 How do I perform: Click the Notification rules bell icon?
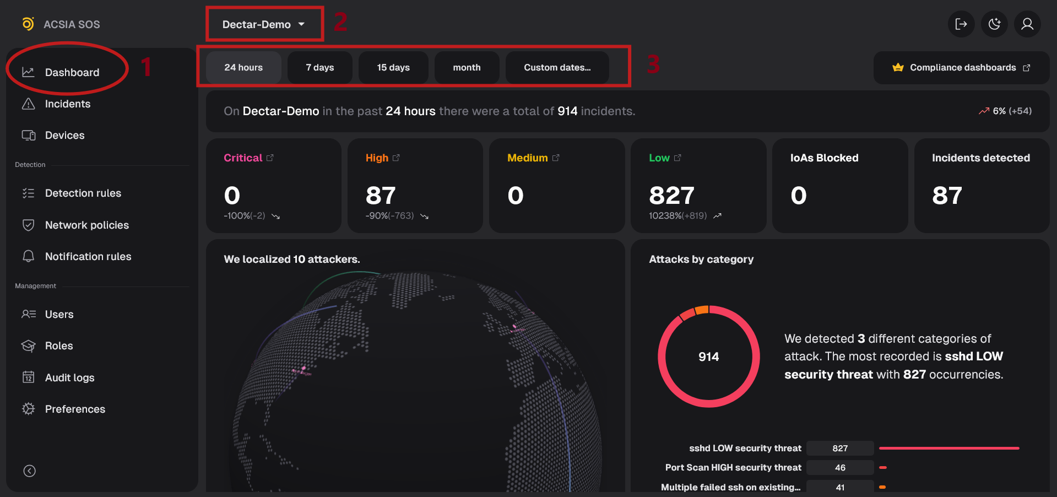coord(28,256)
